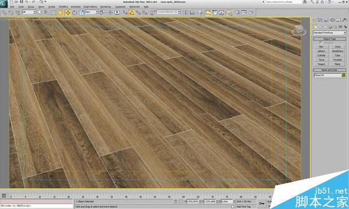The width and height of the screenshot is (349, 209).
Task: Open the Views menu
Action: pyautogui.click(x=41, y=7)
